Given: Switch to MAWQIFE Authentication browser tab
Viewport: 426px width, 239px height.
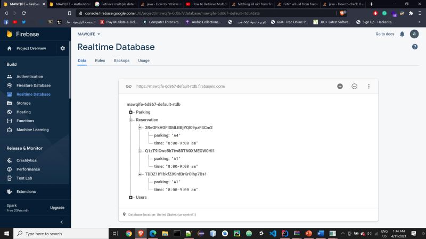Looking at the screenshot, I should click(x=70, y=4).
